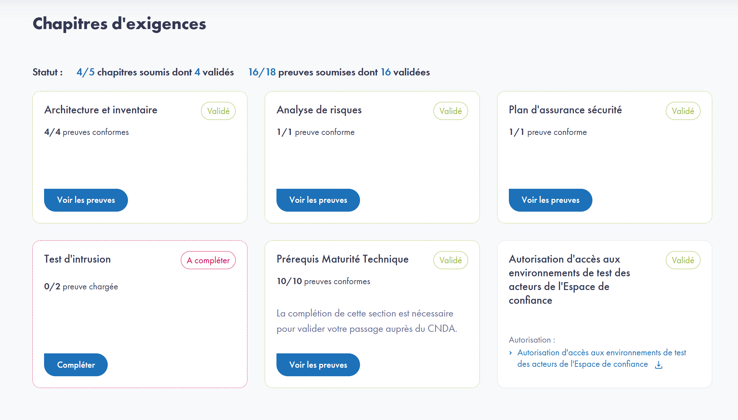The width and height of the screenshot is (738, 420).
Task: Click the A compléter status badge
Action: point(208,260)
